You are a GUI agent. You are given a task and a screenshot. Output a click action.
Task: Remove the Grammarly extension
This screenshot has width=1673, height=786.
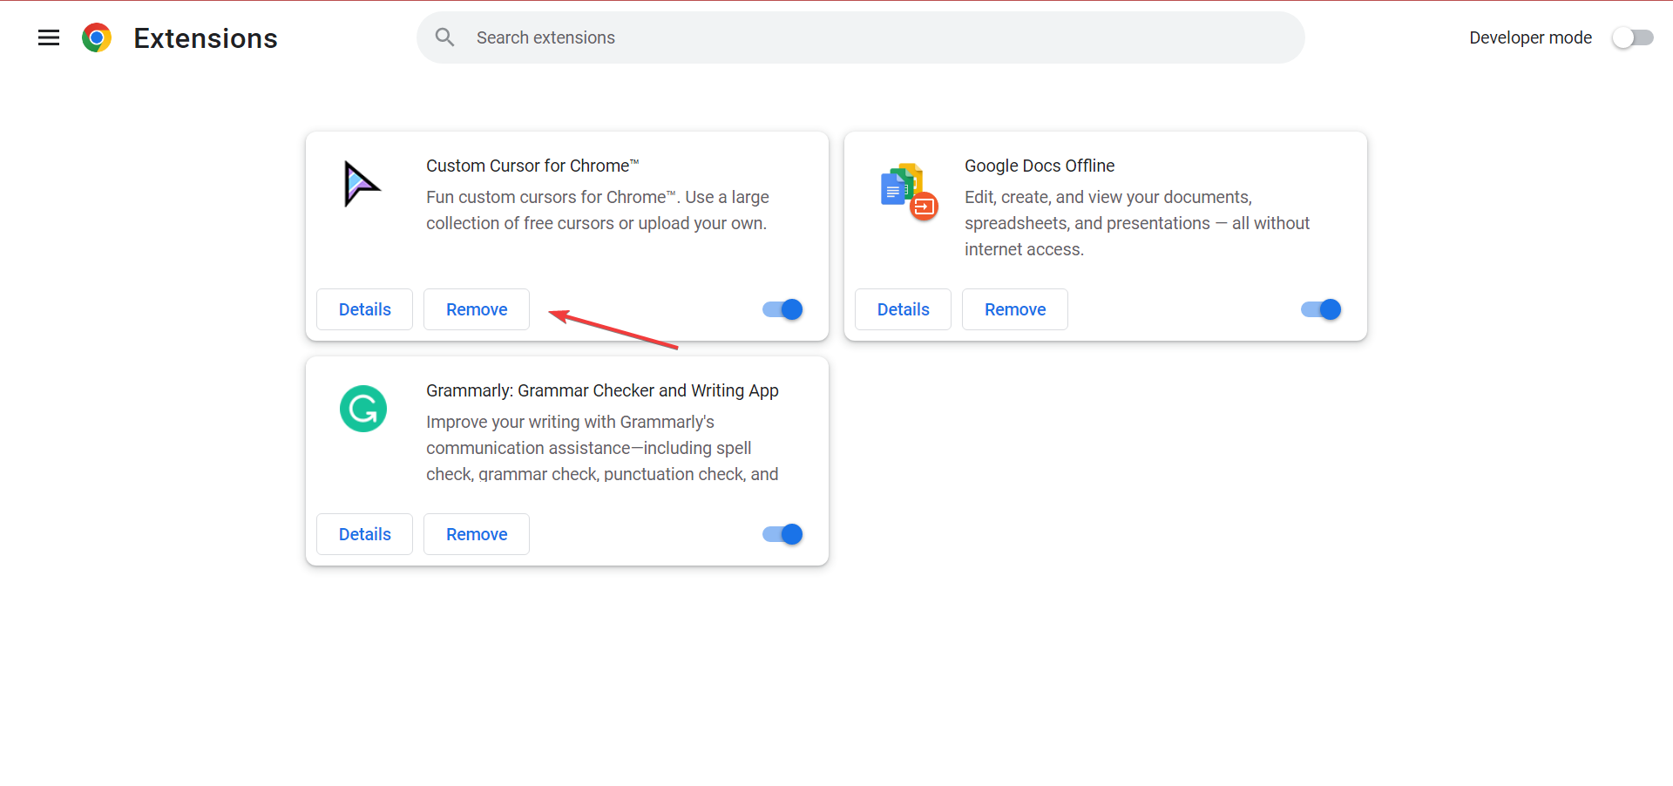click(x=477, y=534)
